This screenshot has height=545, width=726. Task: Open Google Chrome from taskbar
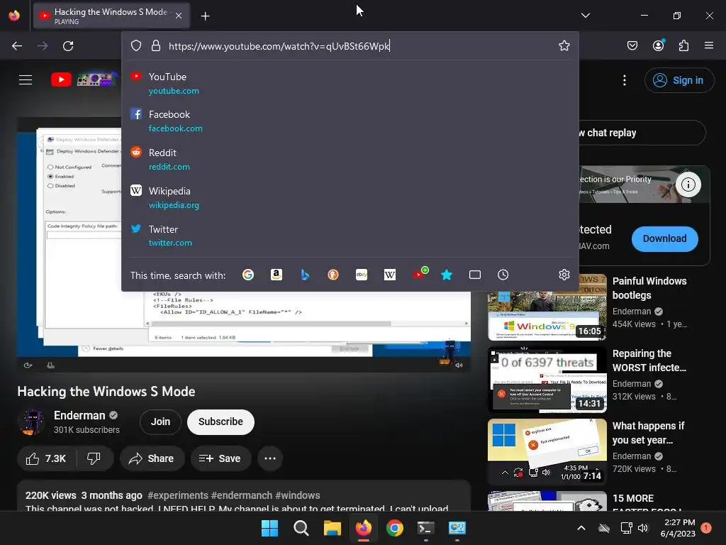coord(394,528)
